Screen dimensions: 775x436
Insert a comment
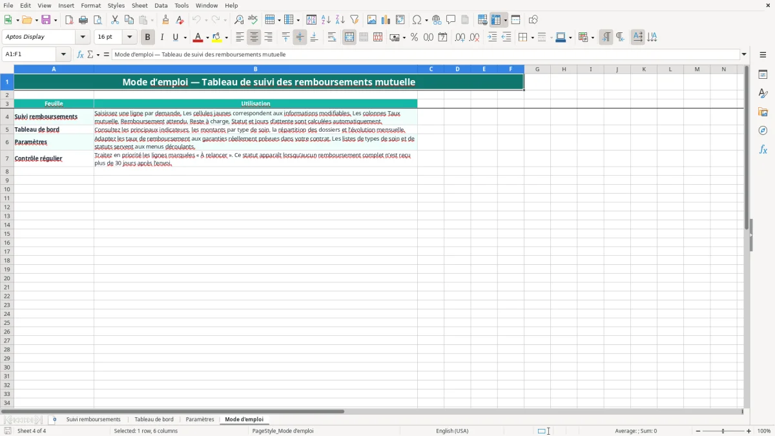[451, 20]
